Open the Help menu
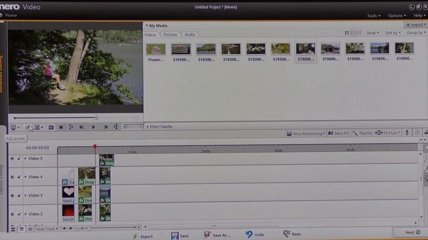The image size is (428, 240). click(x=419, y=15)
